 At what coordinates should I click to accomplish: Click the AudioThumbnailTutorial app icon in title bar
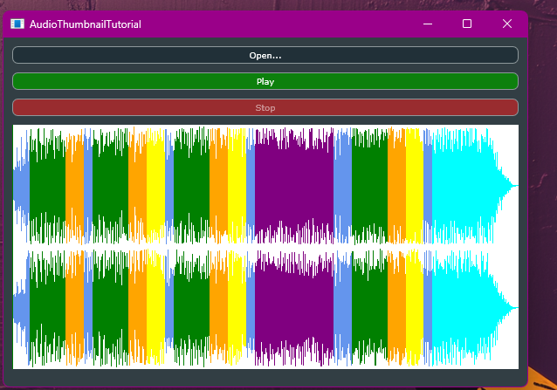coord(17,24)
